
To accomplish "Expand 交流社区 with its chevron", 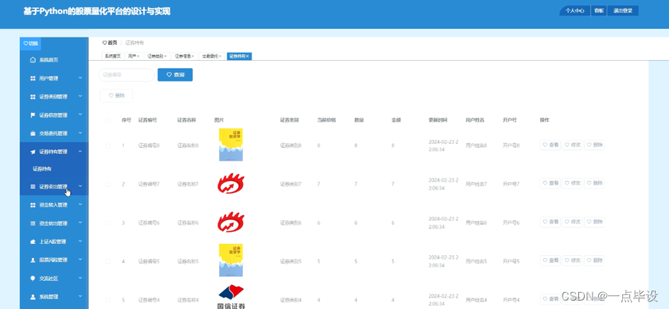I will click(80, 277).
